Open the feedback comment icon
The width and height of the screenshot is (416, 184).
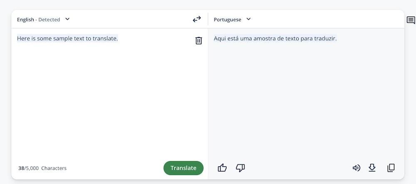(x=411, y=20)
